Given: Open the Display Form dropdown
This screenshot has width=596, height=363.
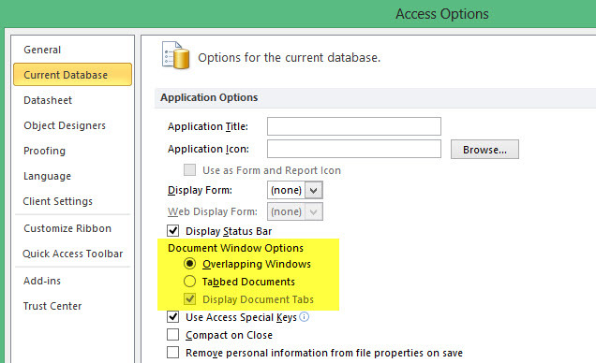Looking at the screenshot, I should tap(314, 190).
